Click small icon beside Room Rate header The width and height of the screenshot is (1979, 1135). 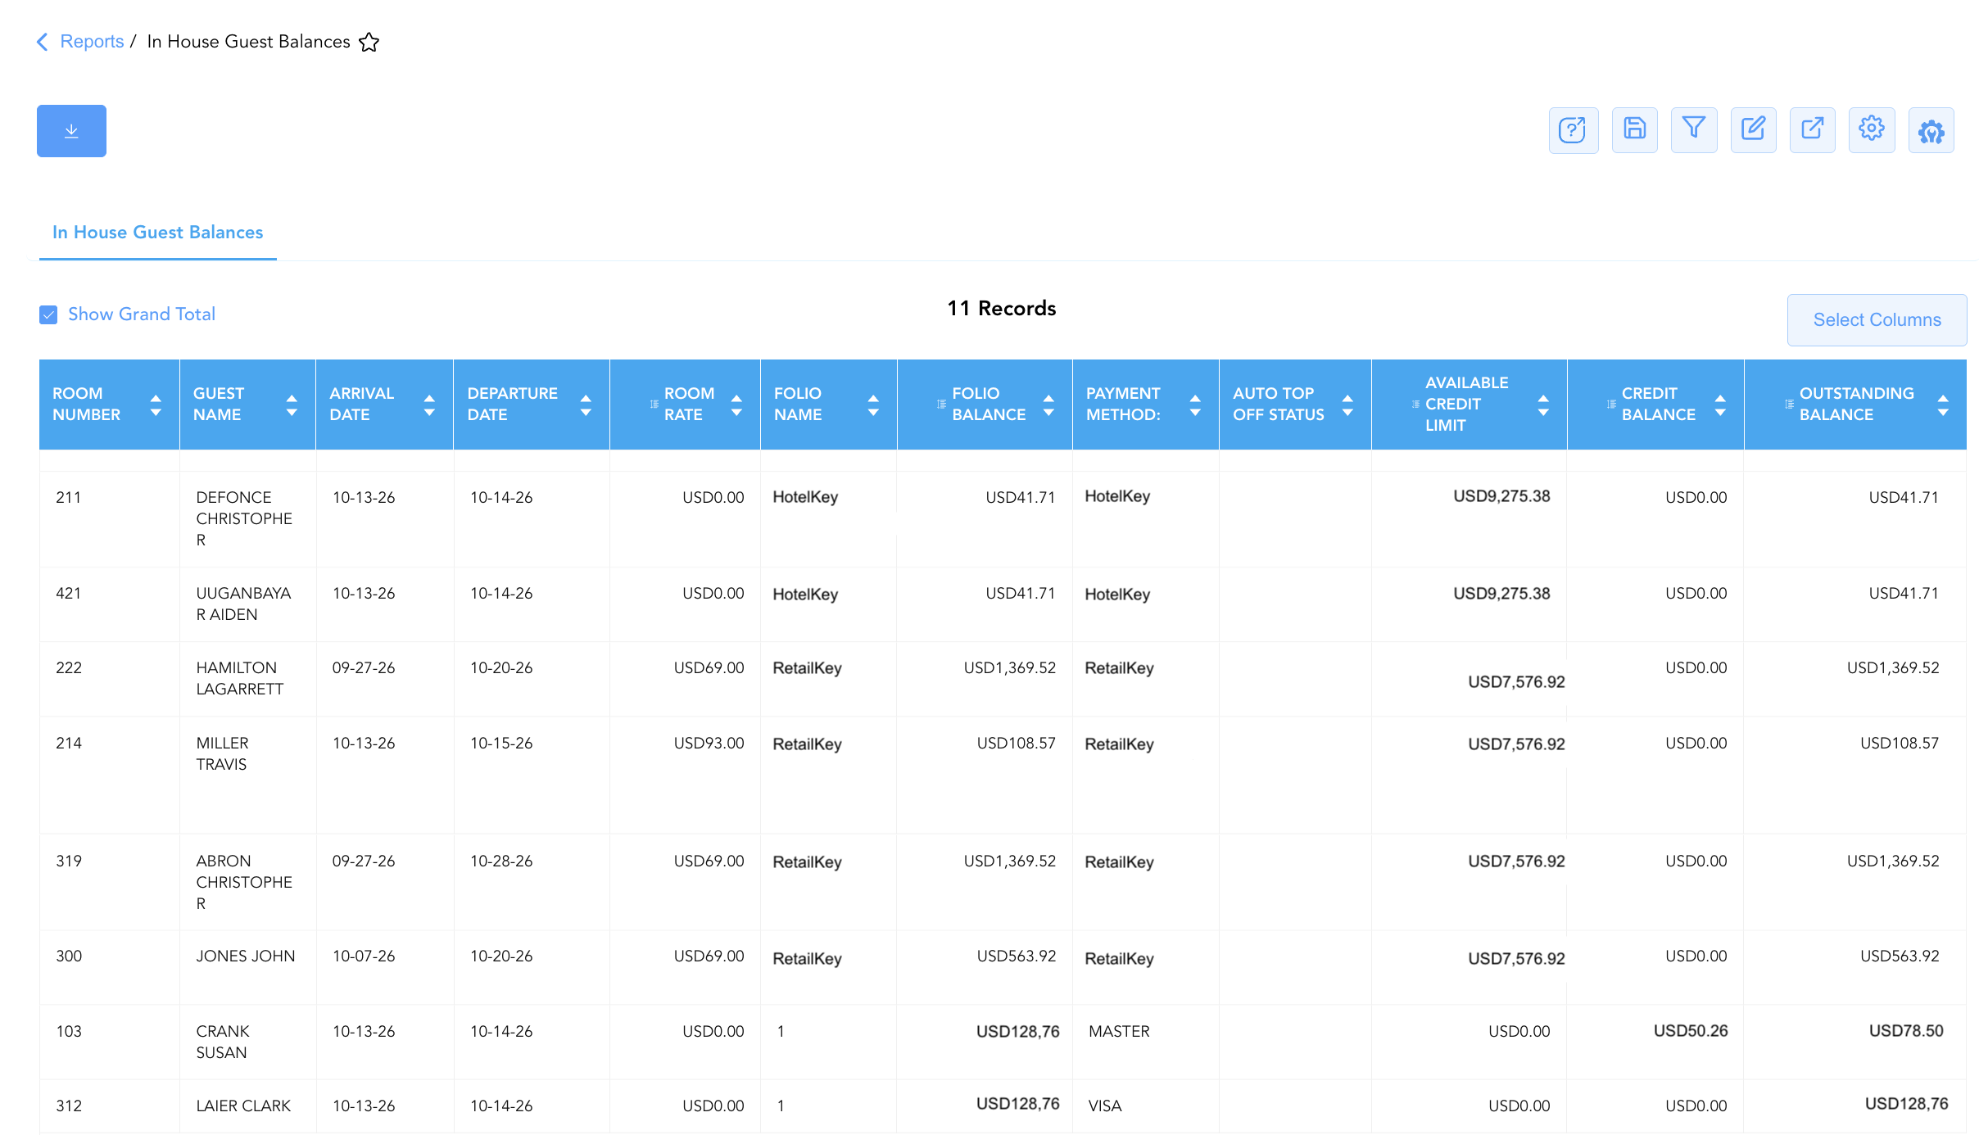(654, 405)
